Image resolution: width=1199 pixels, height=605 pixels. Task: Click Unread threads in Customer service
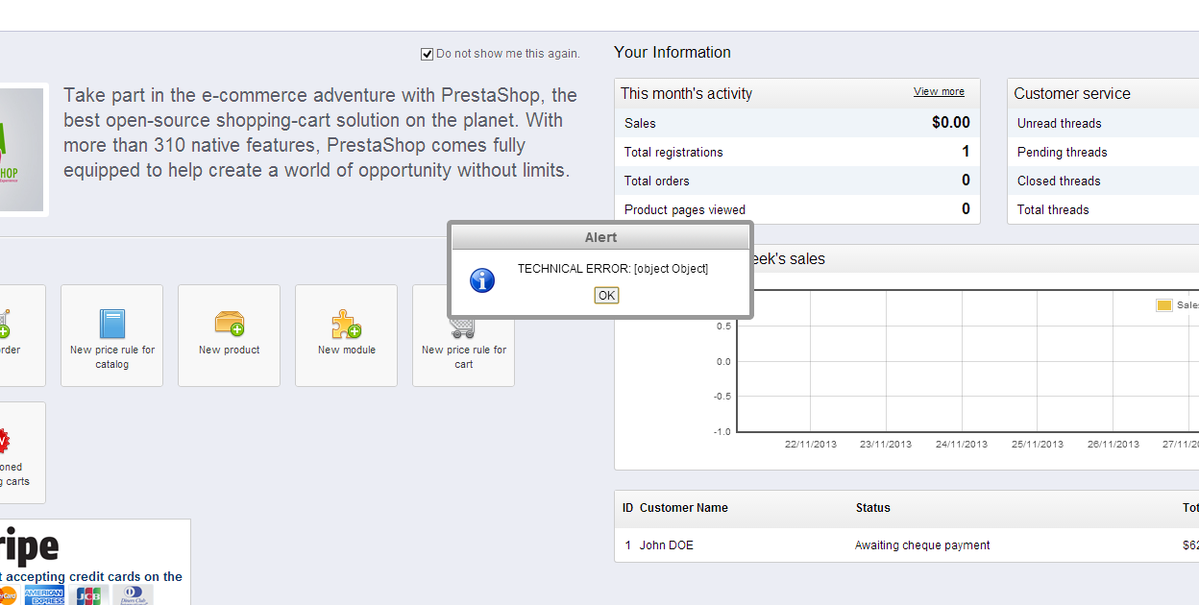pyautogui.click(x=1060, y=123)
